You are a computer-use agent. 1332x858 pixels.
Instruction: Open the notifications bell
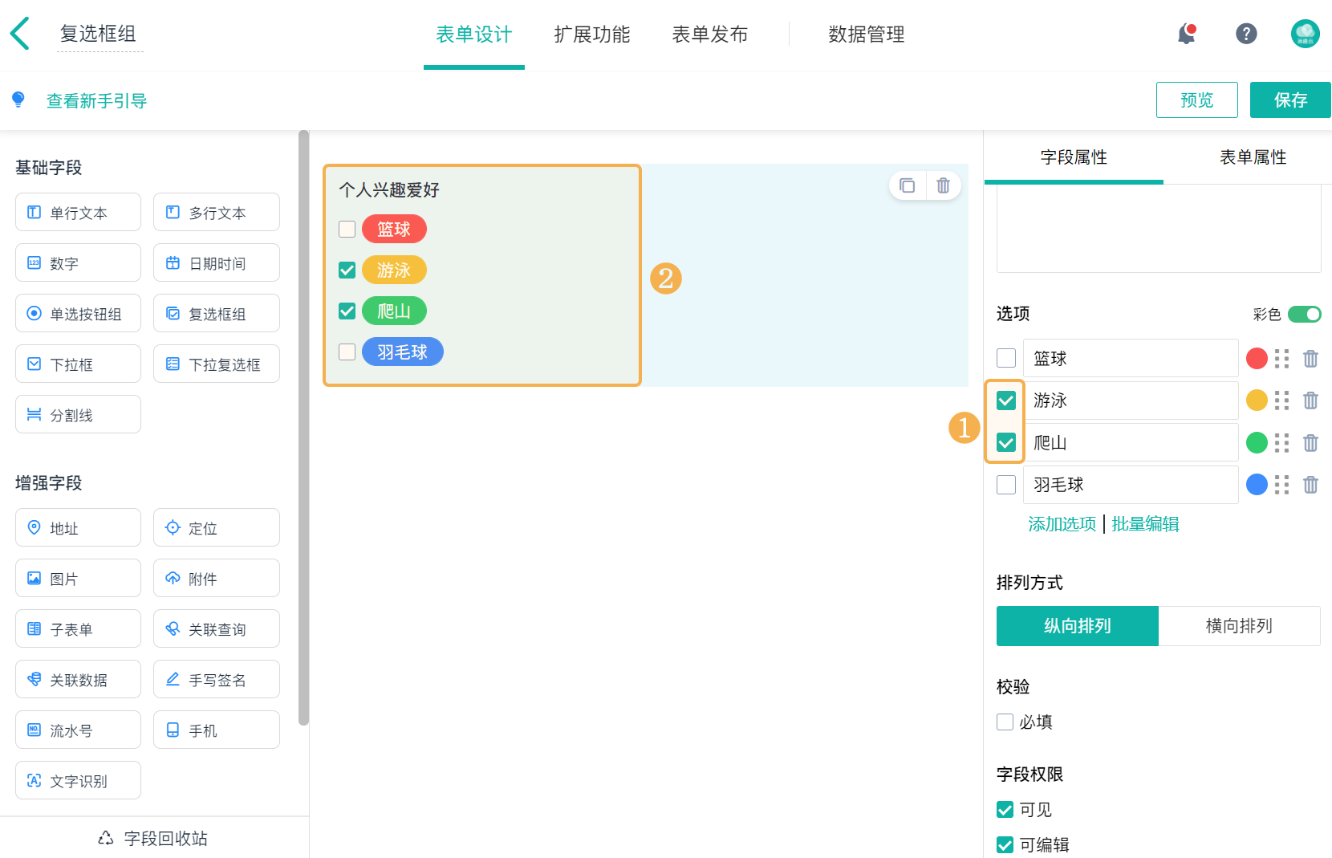pos(1186,34)
